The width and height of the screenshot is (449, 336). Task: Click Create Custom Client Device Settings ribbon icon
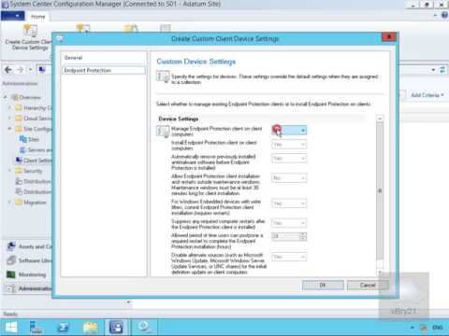point(28,38)
